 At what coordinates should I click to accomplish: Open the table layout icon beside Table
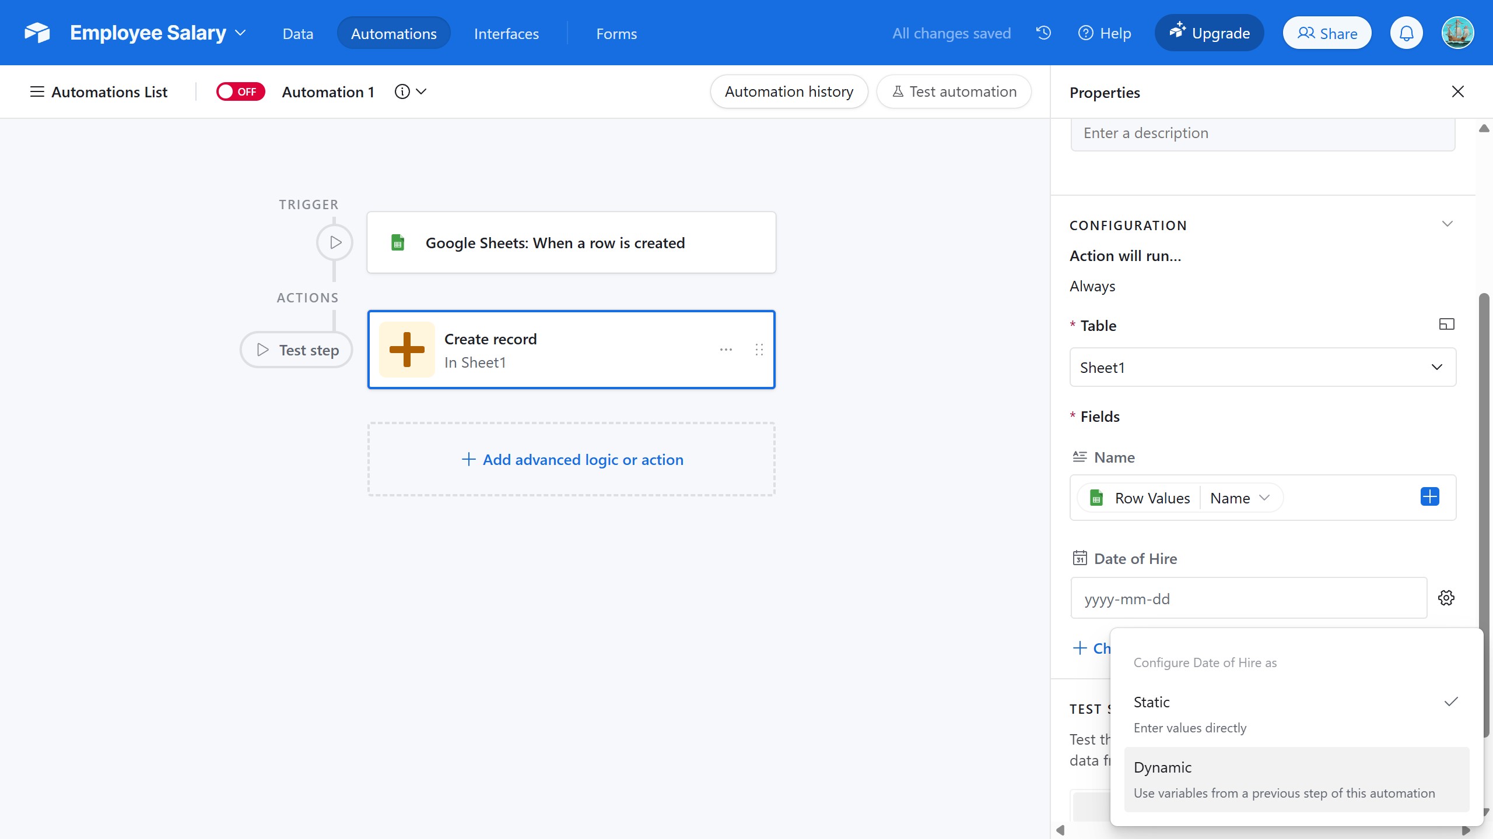pyautogui.click(x=1446, y=325)
